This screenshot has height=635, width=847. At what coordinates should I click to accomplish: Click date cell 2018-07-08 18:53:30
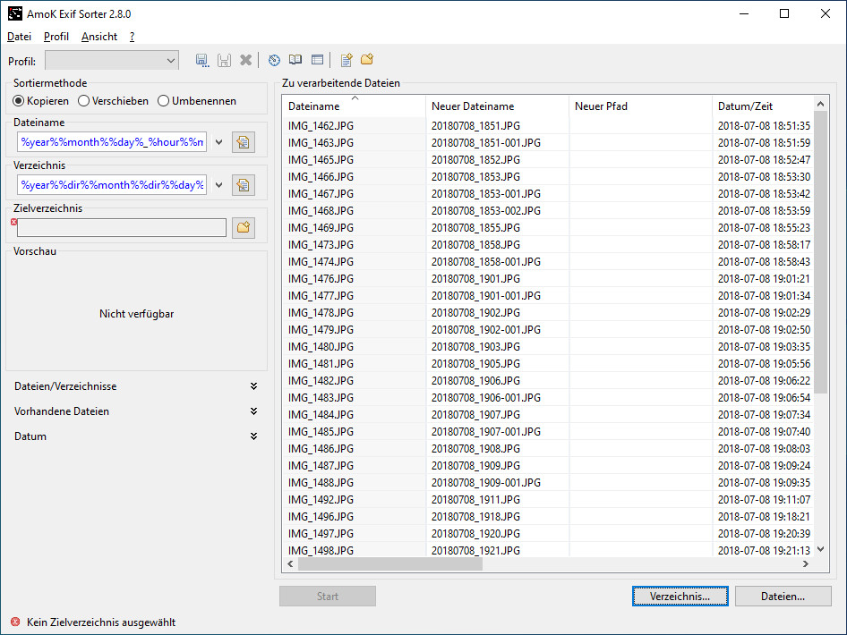tap(764, 177)
